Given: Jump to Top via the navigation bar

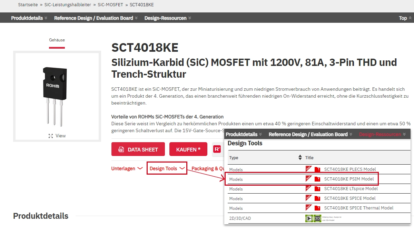Looking at the screenshot, I should click(405, 18).
